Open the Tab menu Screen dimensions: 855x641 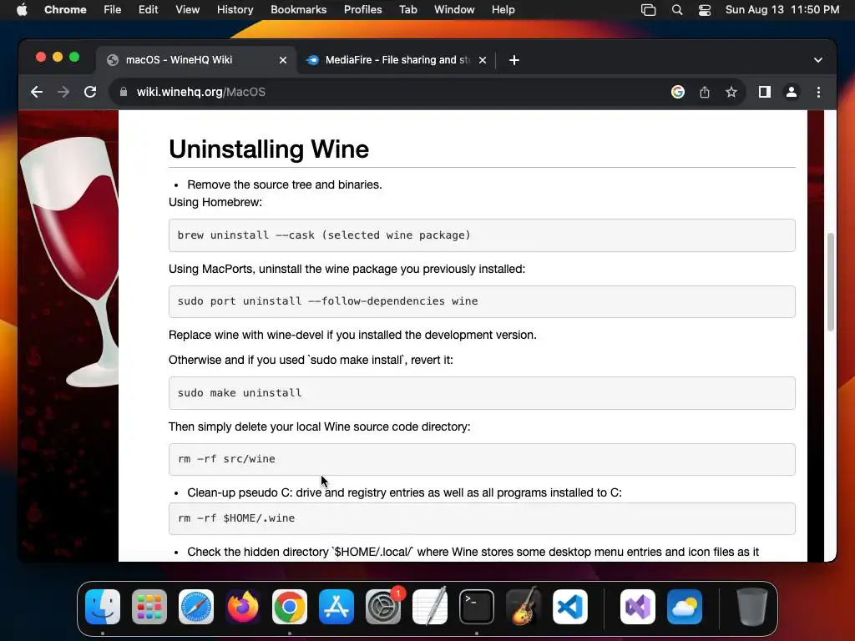pos(407,10)
